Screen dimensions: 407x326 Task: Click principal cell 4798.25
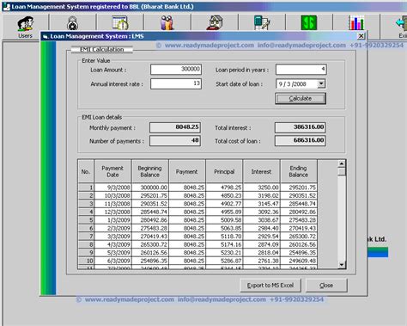point(224,188)
